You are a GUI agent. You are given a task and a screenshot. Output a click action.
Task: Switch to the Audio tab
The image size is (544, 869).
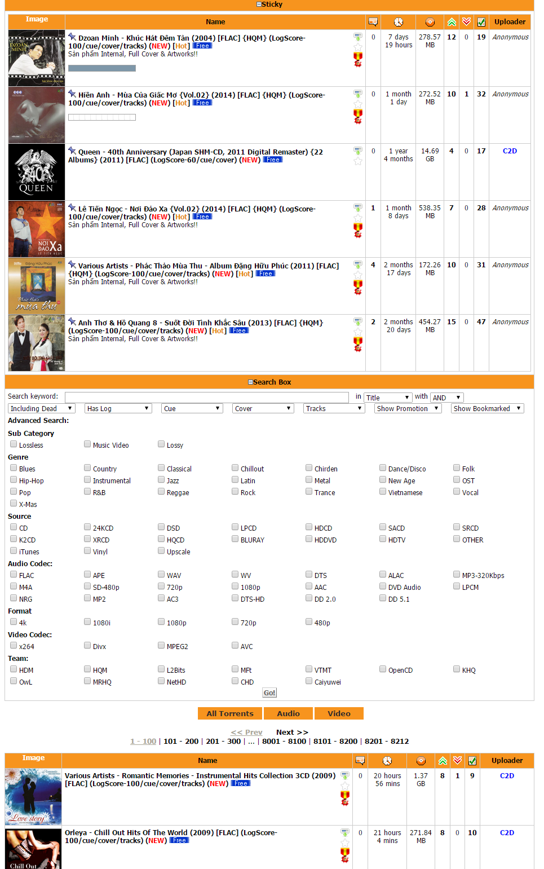click(288, 713)
